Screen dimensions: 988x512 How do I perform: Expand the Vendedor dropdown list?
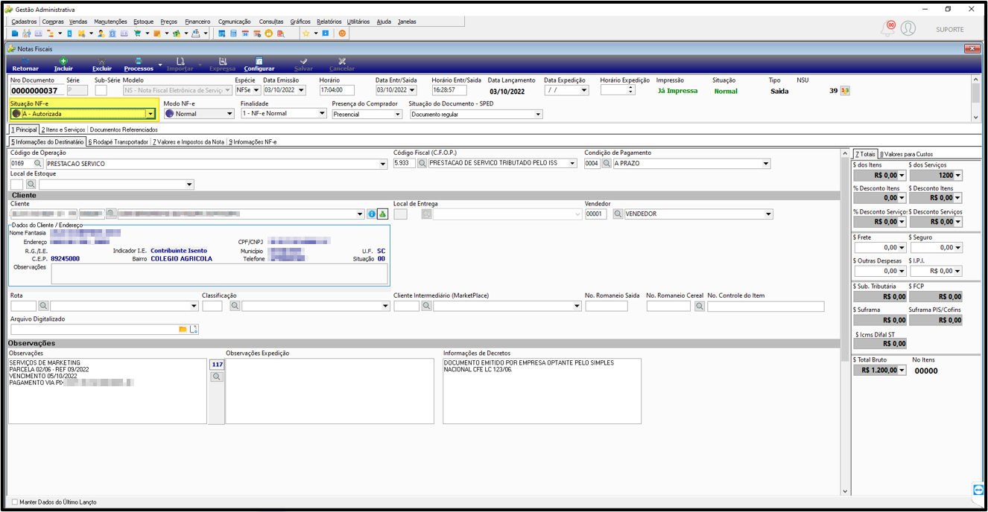pyautogui.click(x=768, y=214)
